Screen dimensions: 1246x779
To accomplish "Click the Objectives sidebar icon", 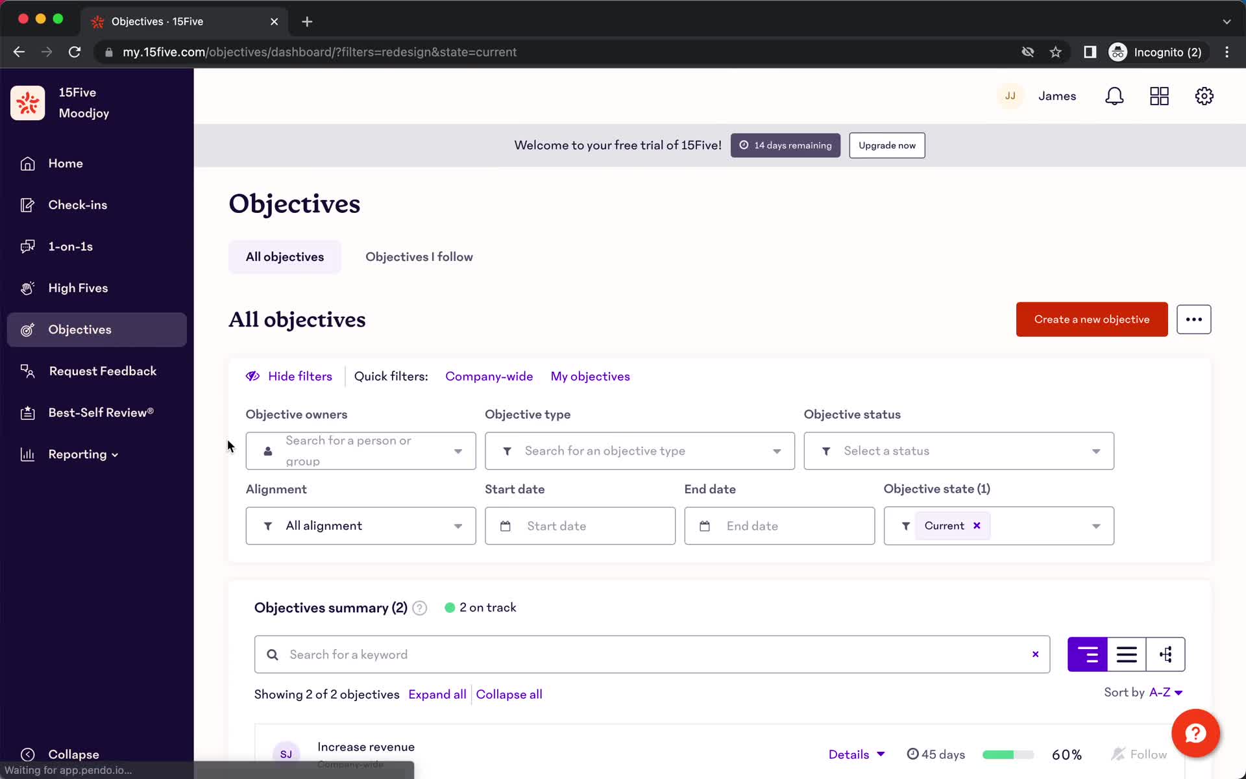I will (27, 329).
